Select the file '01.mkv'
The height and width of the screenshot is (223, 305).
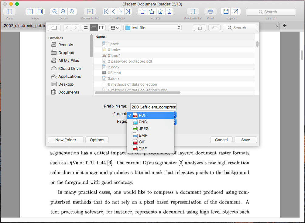click(x=174, y=50)
